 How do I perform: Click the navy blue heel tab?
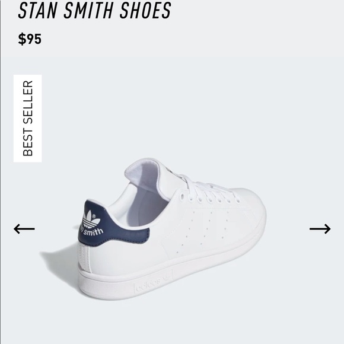[112, 224]
